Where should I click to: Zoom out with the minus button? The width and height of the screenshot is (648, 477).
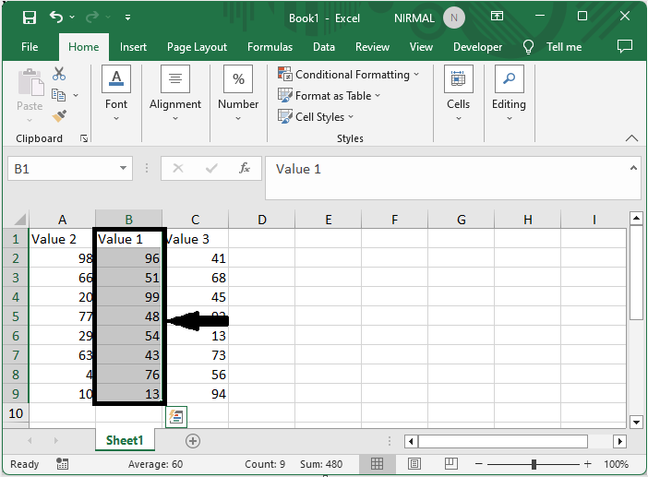click(478, 464)
